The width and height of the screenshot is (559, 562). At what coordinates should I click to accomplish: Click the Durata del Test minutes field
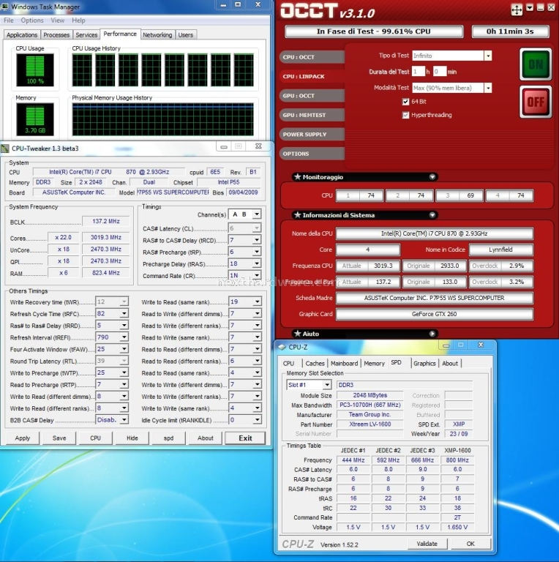click(x=440, y=72)
